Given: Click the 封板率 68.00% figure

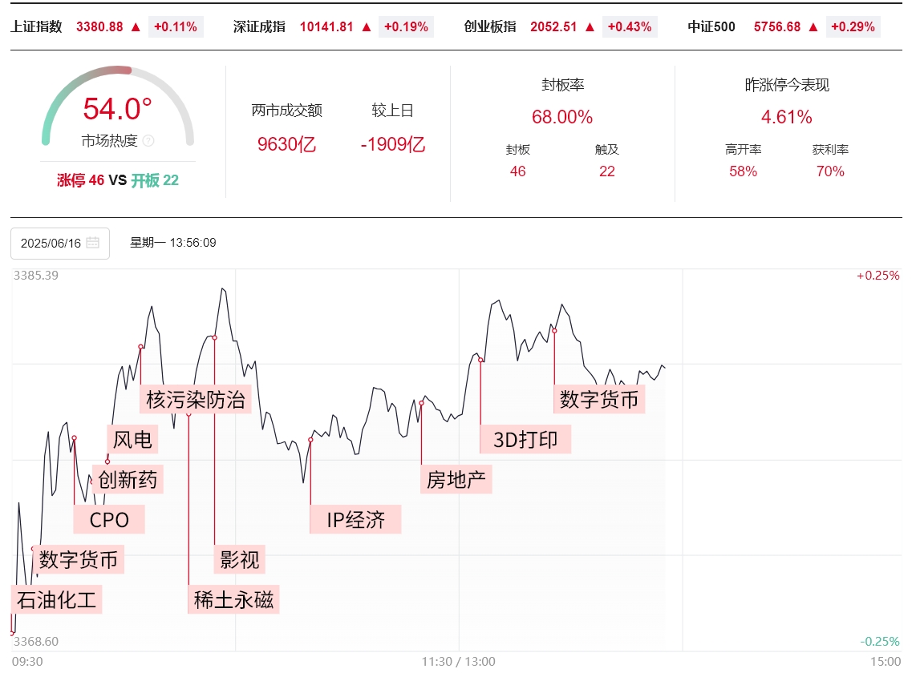Looking at the screenshot, I should click(561, 118).
